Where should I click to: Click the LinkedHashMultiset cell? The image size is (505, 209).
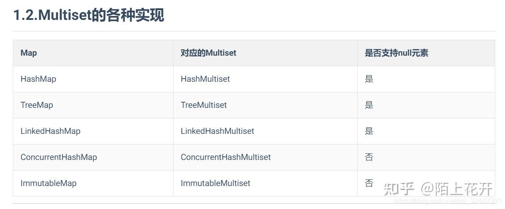tap(217, 131)
